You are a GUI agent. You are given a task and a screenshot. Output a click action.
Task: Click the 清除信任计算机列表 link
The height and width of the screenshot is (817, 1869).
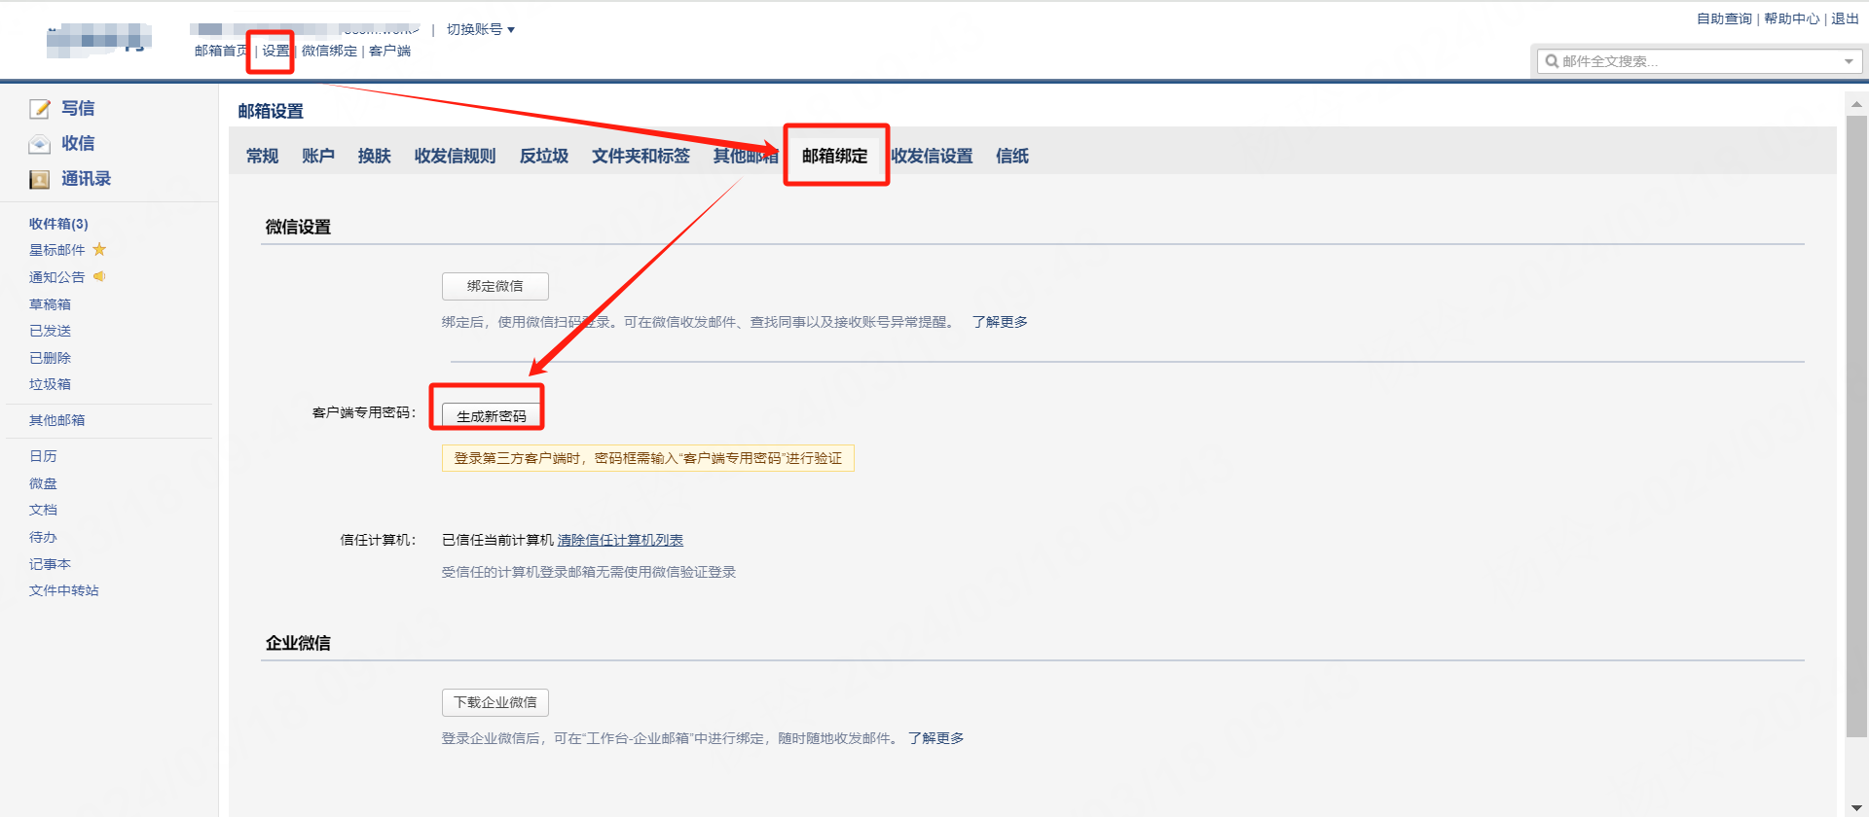click(x=620, y=540)
